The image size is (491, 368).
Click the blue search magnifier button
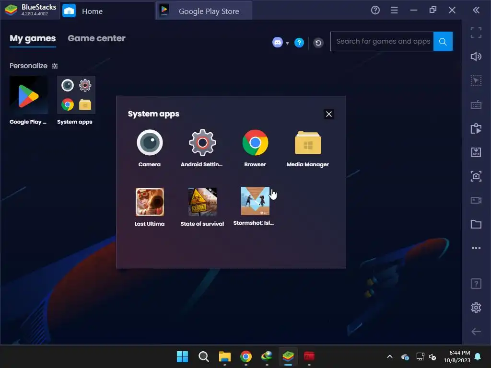(443, 41)
